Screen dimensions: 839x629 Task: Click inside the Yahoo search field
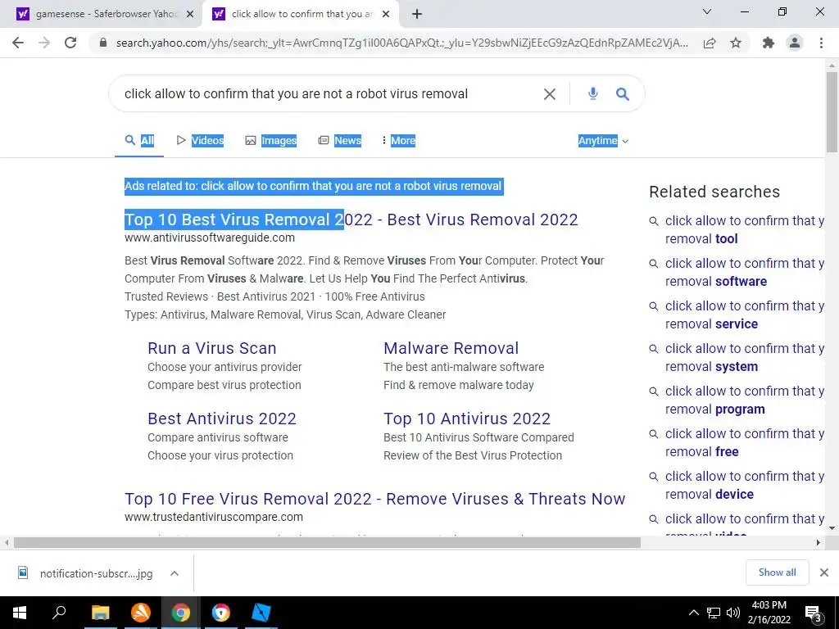(326, 93)
